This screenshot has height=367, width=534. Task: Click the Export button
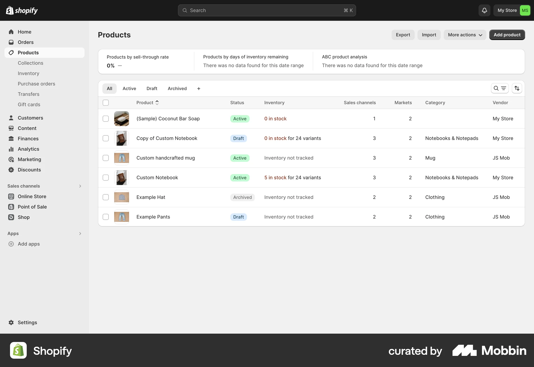tap(403, 35)
